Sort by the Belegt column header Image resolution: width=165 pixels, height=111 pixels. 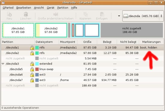pyautogui.click(x=107, y=42)
